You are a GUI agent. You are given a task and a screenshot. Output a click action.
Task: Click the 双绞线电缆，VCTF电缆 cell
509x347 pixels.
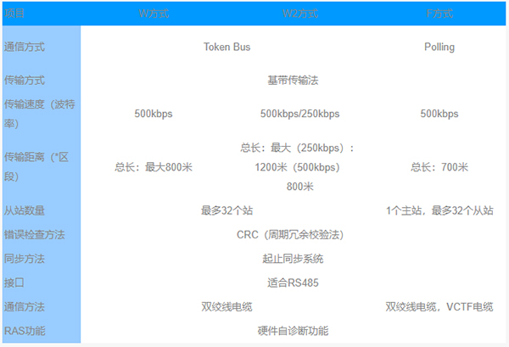click(x=439, y=306)
